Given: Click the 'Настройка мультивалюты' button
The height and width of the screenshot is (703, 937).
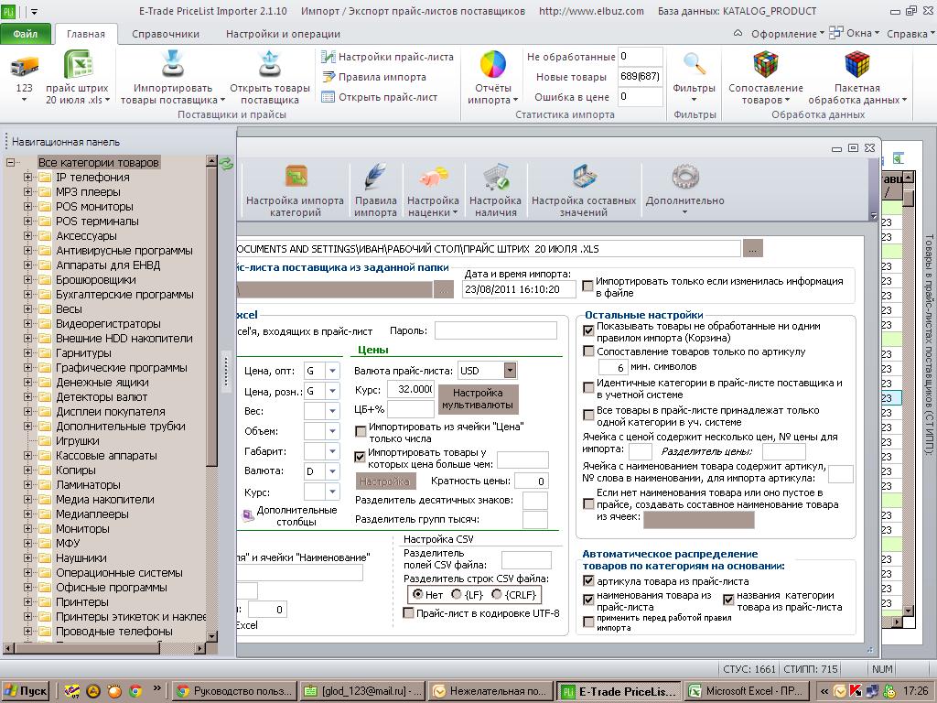Looking at the screenshot, I should point(478,399).
